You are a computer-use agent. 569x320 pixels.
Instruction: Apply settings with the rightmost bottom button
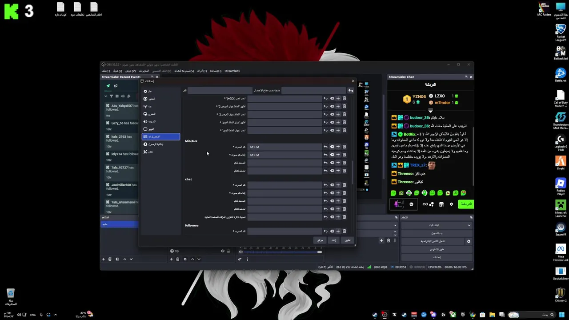(x=348, y=240)
